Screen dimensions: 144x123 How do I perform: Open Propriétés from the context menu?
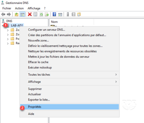click(x=70, y=107)
